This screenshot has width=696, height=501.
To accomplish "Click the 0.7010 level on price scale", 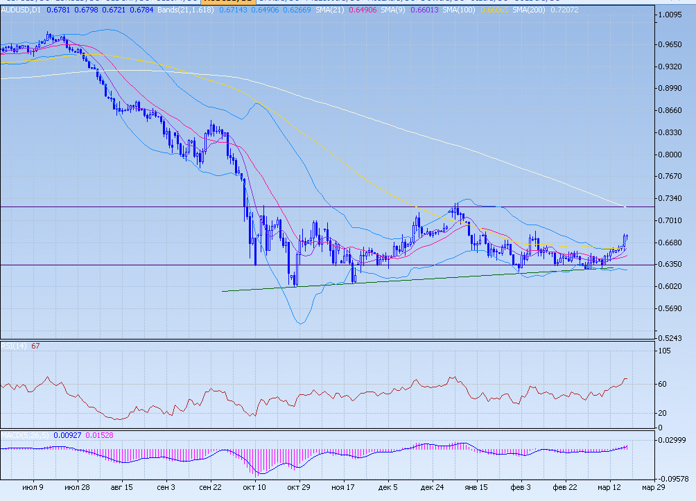I will 672,220.
